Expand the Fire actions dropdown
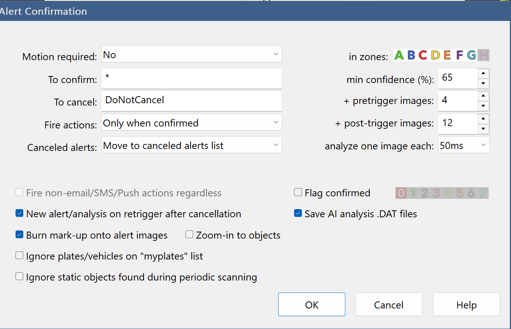 coord(275,122)
